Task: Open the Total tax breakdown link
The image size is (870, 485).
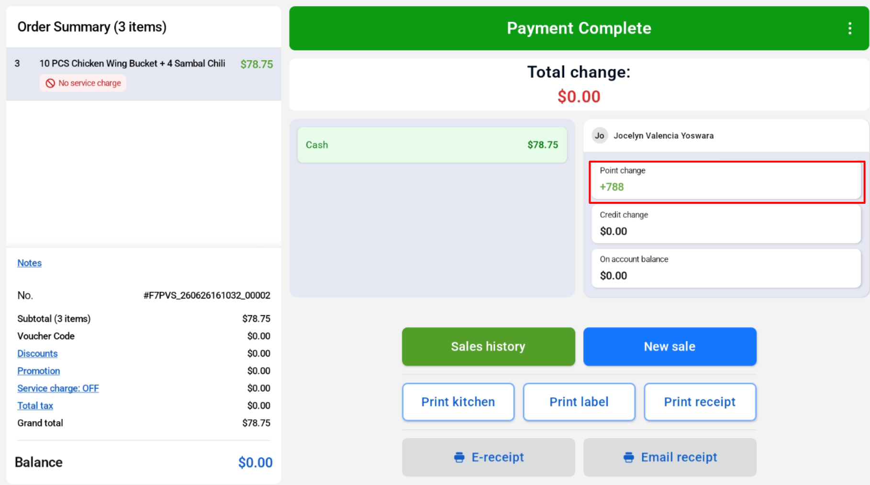Action: 35,406
